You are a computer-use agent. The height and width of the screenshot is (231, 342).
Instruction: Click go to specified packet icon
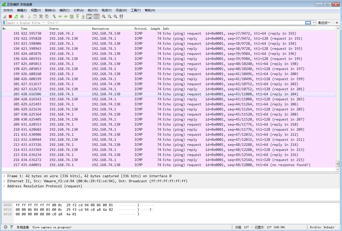click(72, 16)
